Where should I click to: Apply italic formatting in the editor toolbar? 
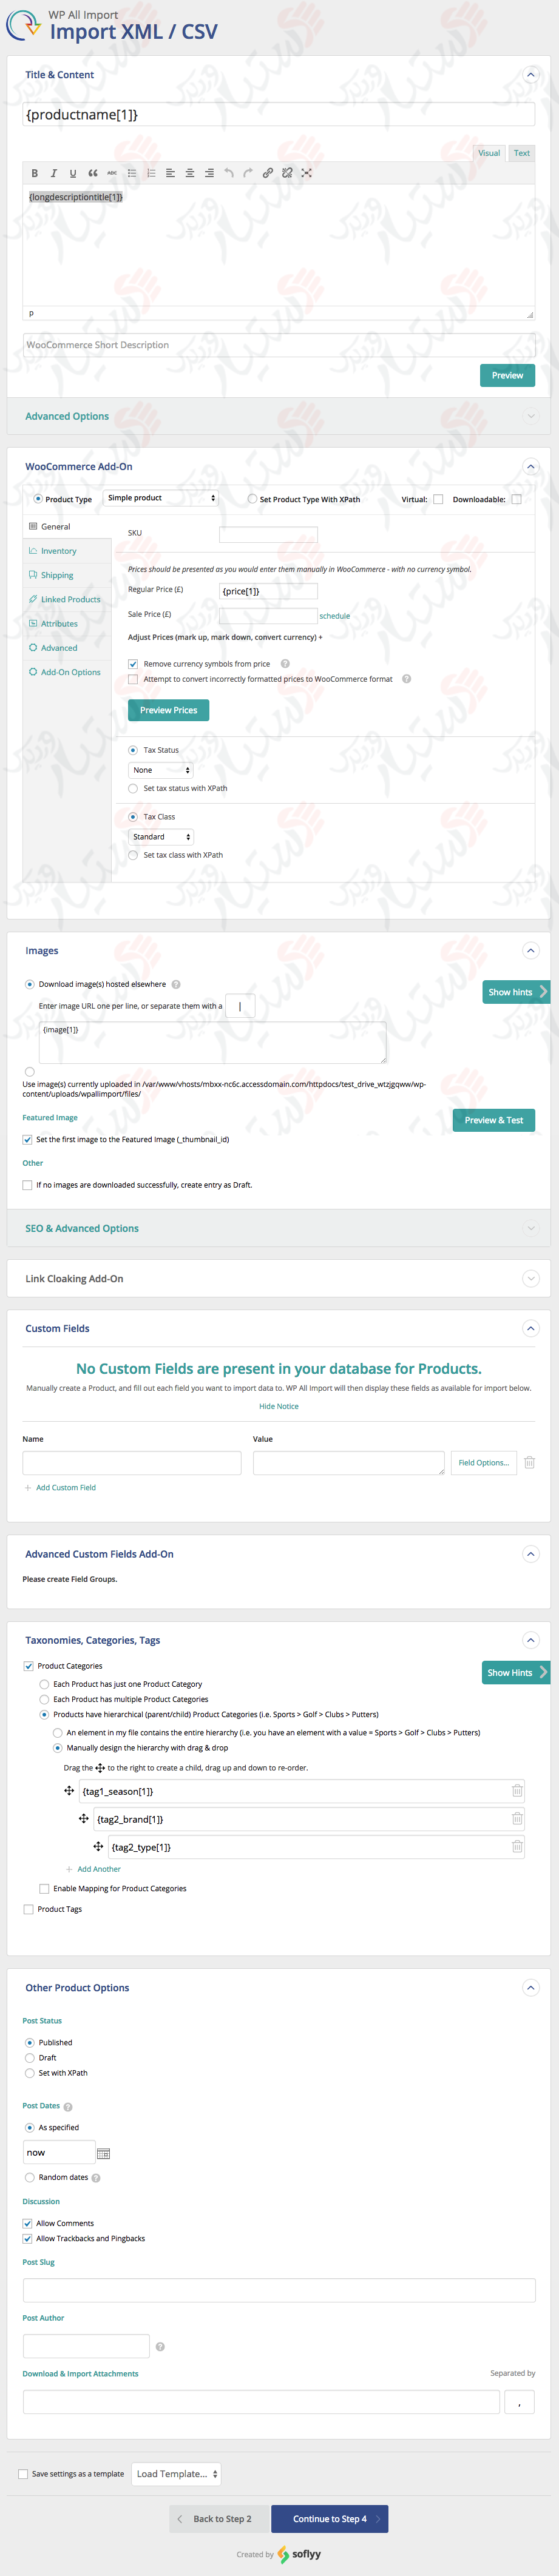(x=54, y=173)
